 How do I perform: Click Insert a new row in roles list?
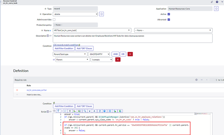34,95
